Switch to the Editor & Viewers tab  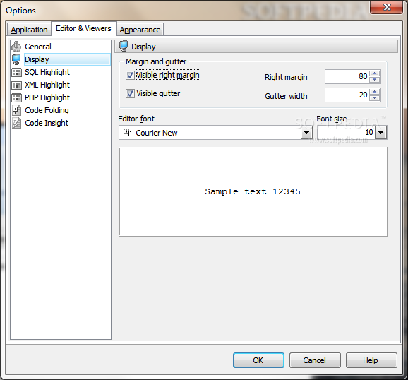pyautogui.click(x=83, y=28)
